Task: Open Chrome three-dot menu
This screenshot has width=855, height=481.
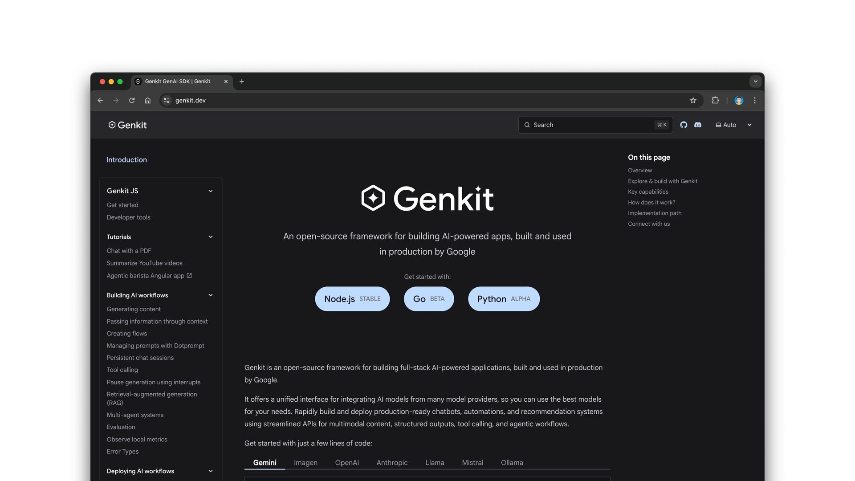Action: [755, 101]
